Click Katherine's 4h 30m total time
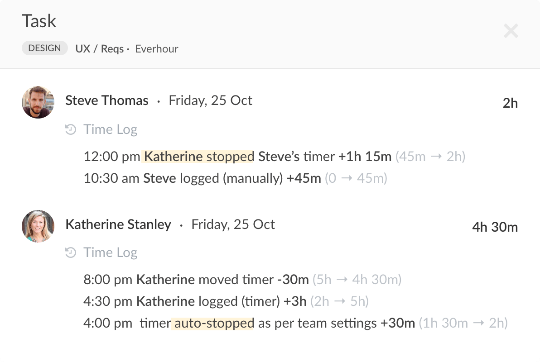The height and width of the screenshot is (362, 540). click(x=495, y=227)
